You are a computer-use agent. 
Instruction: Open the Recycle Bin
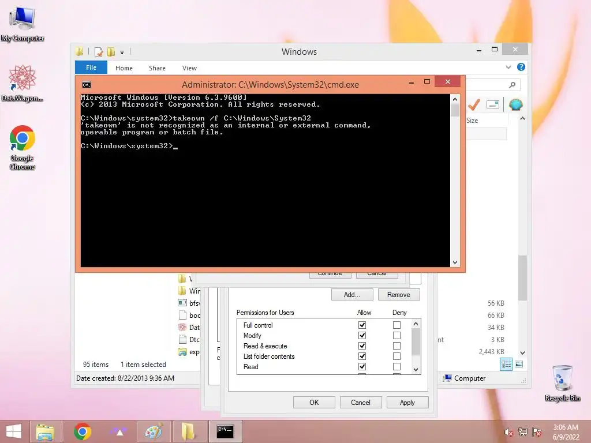[562, 383]
